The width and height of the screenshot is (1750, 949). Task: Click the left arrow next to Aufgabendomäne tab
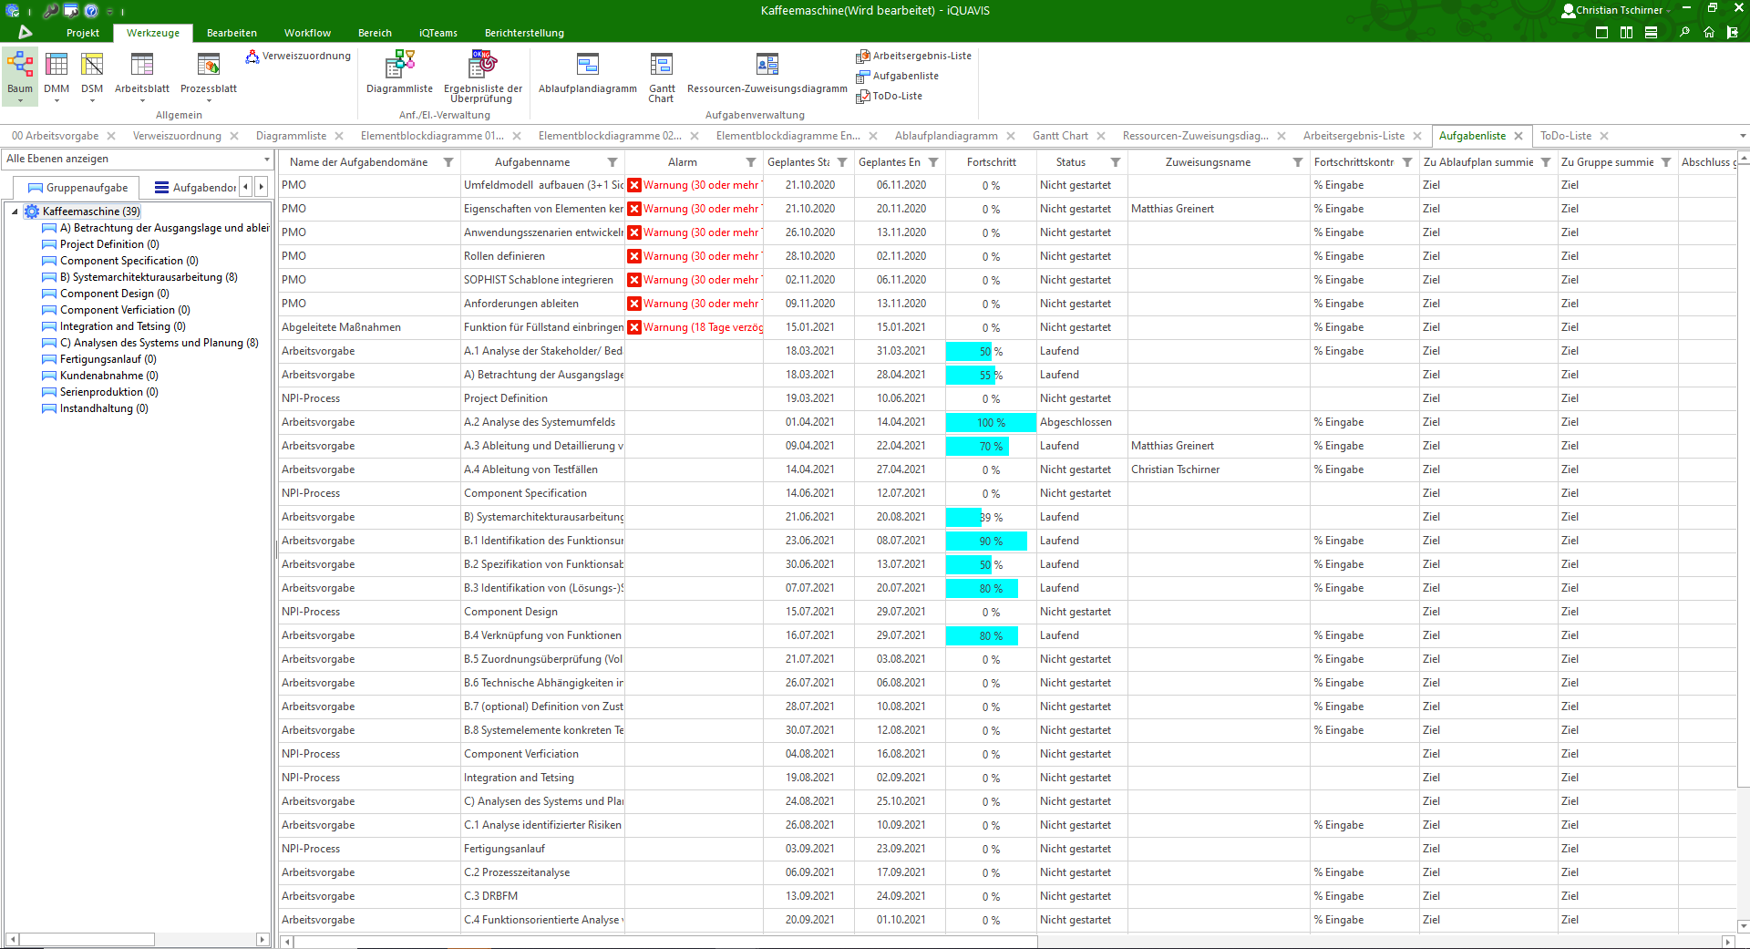click(x=245, y=187)
